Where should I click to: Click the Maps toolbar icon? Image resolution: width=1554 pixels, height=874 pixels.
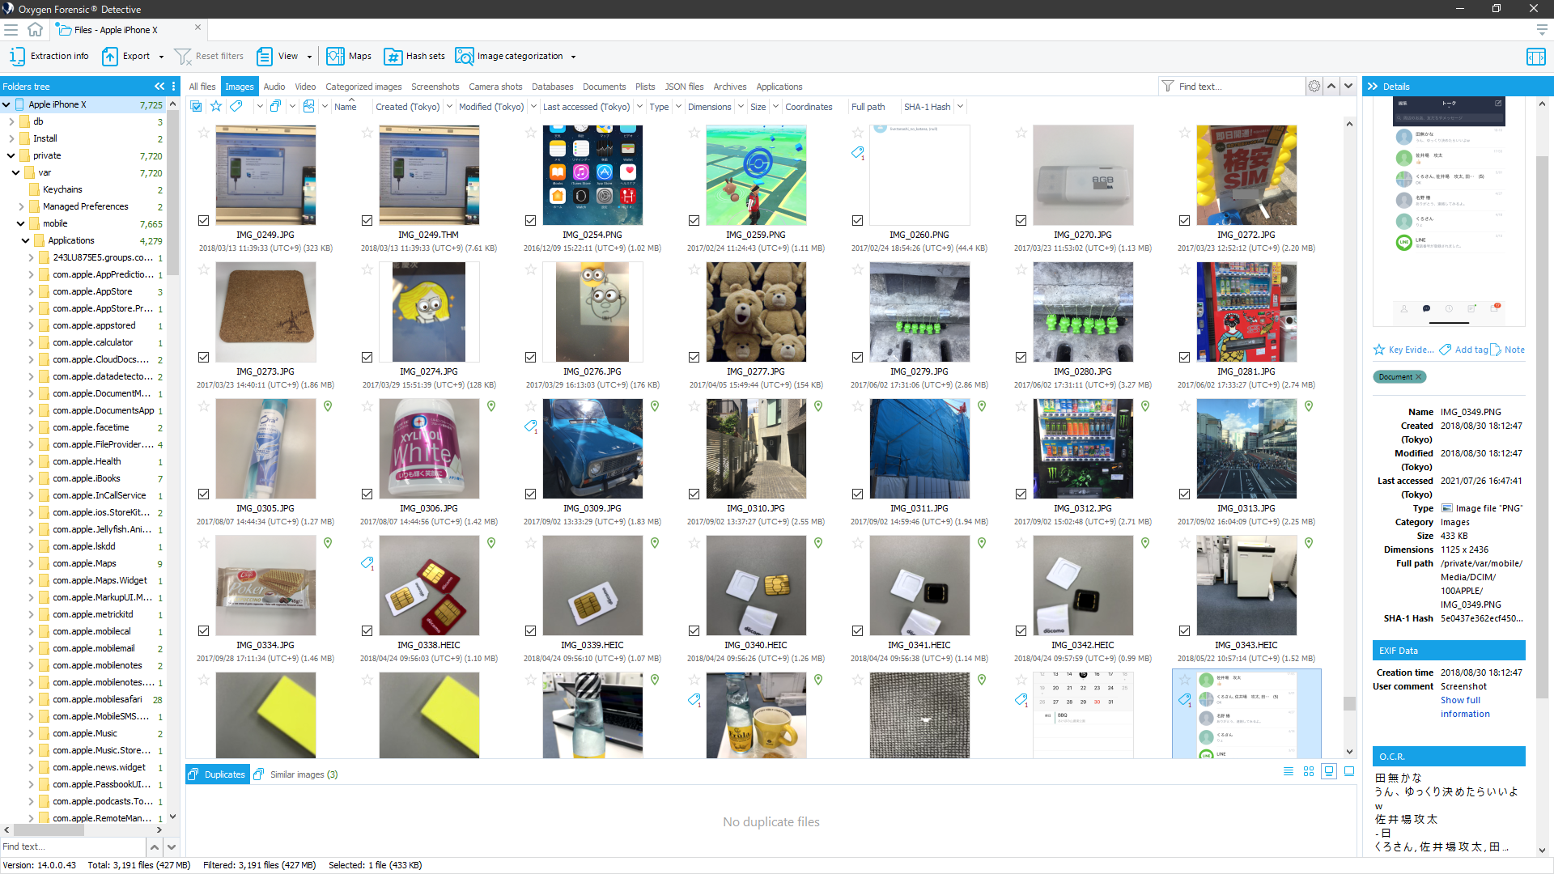(336, 57)
